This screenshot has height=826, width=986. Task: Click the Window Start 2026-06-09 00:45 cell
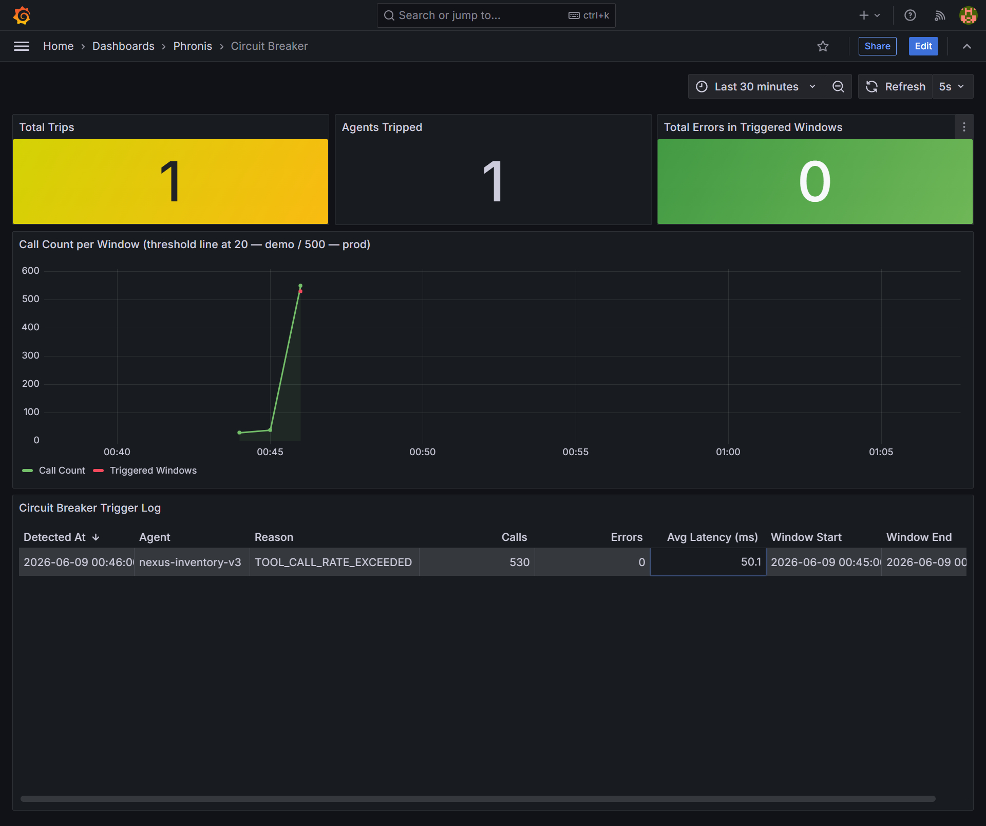point(824,562)
